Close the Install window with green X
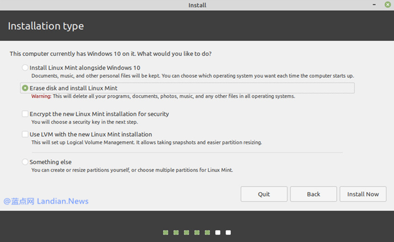The height and width of the screenshot is (242, 394). [388, 5]
